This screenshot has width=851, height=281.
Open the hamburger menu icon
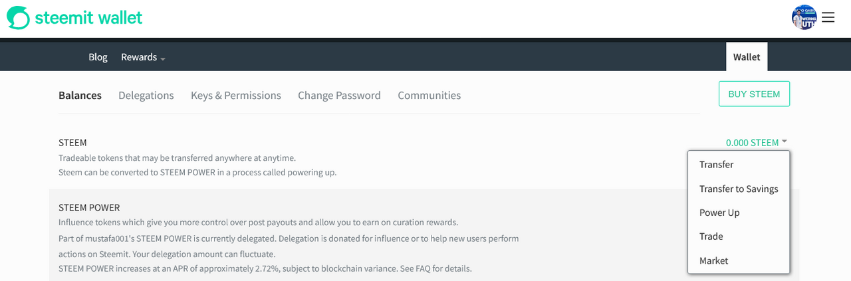pos(828,17)
